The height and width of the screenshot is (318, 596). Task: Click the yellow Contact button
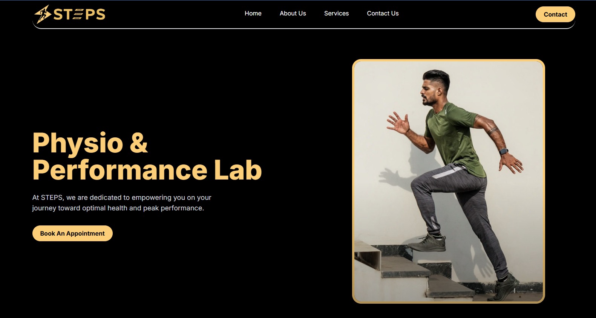coord(555,14)
